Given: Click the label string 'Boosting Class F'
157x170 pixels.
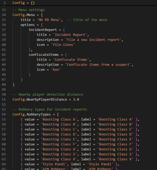Looking at the screenshot, I should [x=115, y=144].
